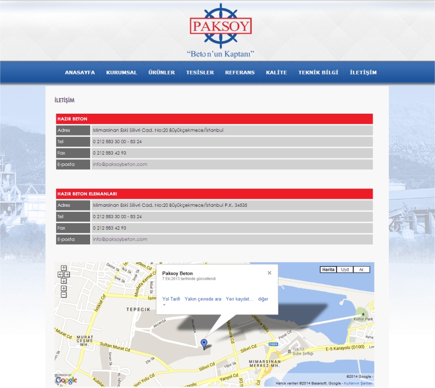Switch map to Harita view
Viewport: 435px width, 388px height.
(x=328, y=269)
